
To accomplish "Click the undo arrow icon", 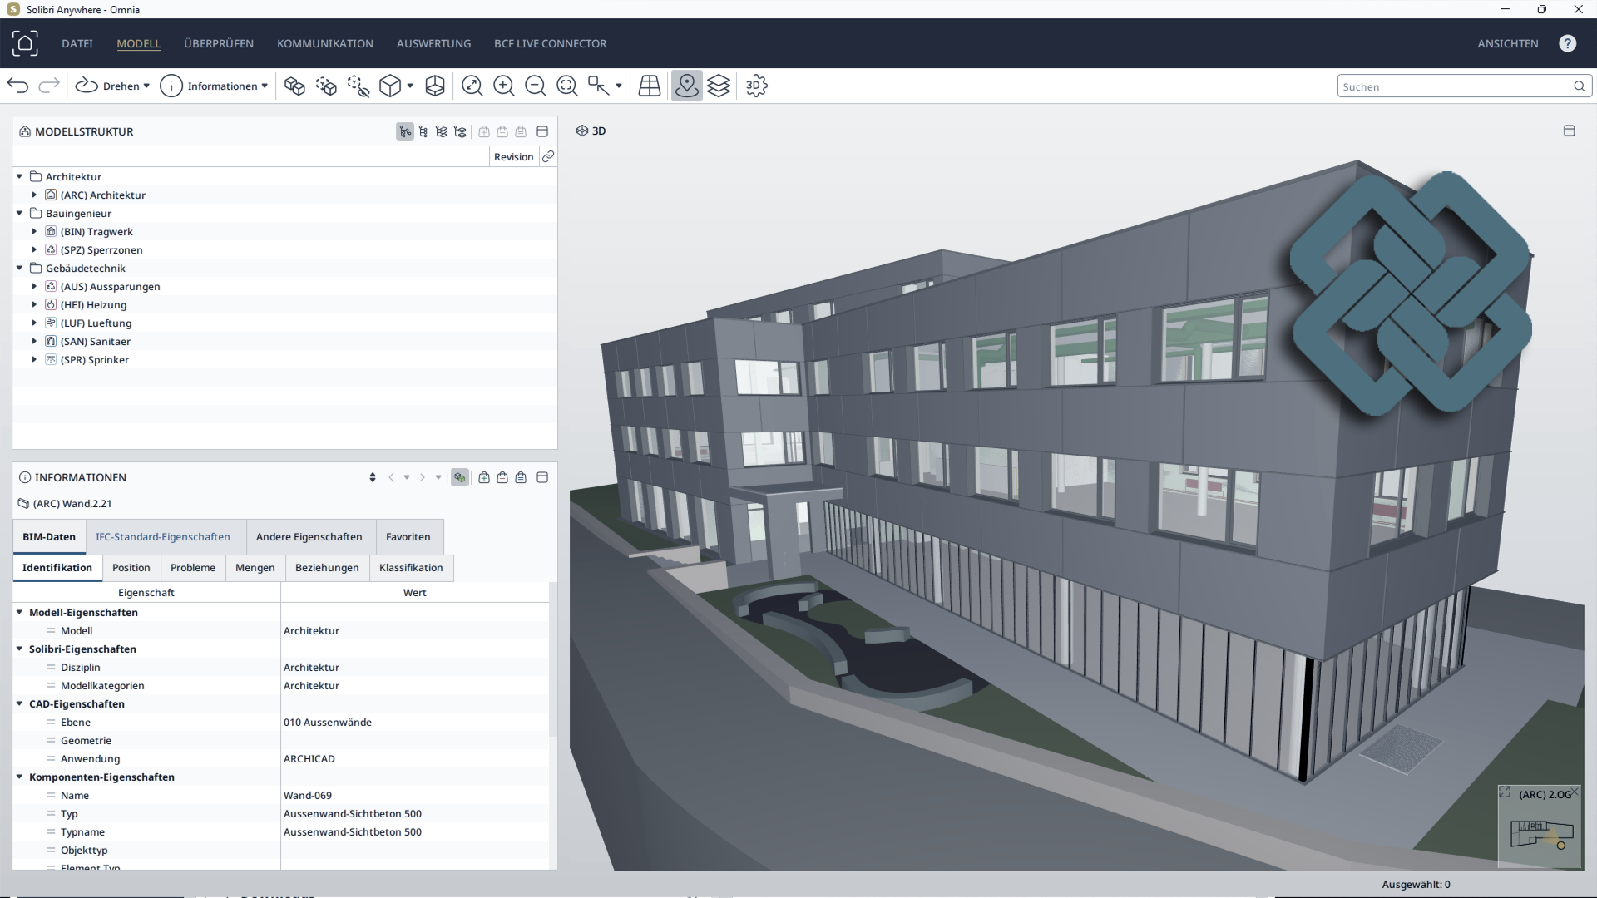I will (x=18, y=86).
